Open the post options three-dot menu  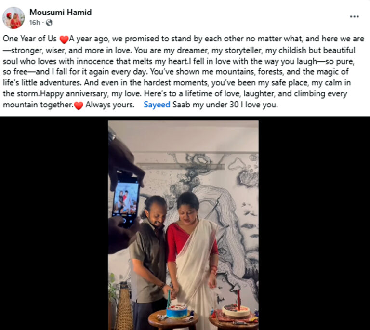(354, 16)
